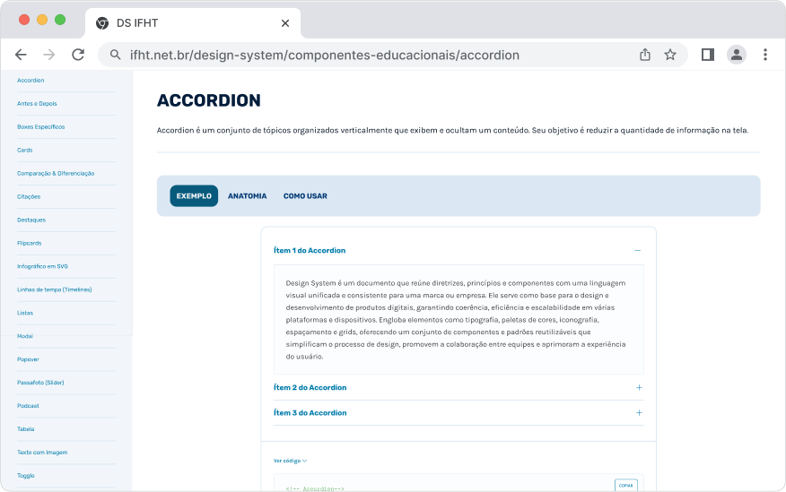Click the Item 3 do Accordion header

coord(458,413)
